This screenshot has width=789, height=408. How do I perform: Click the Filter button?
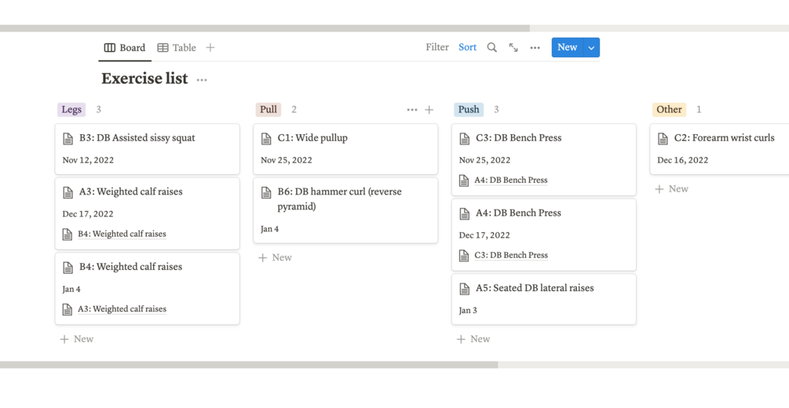point(437,48)
